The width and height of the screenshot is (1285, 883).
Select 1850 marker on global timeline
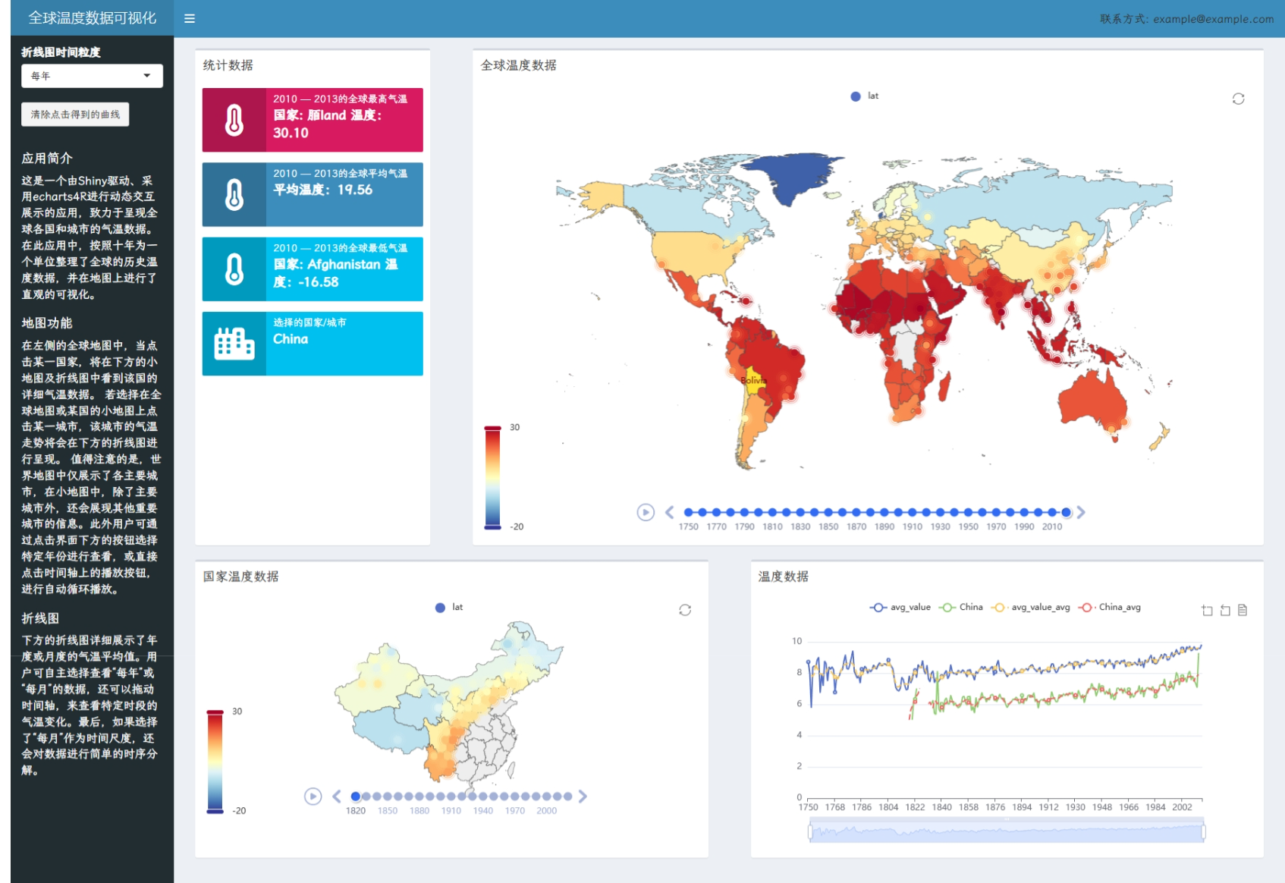click(828, 512)
